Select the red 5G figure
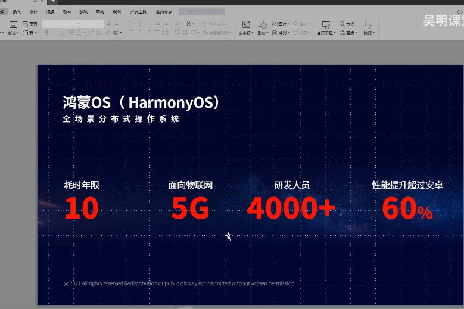 [x=190, y=208]
